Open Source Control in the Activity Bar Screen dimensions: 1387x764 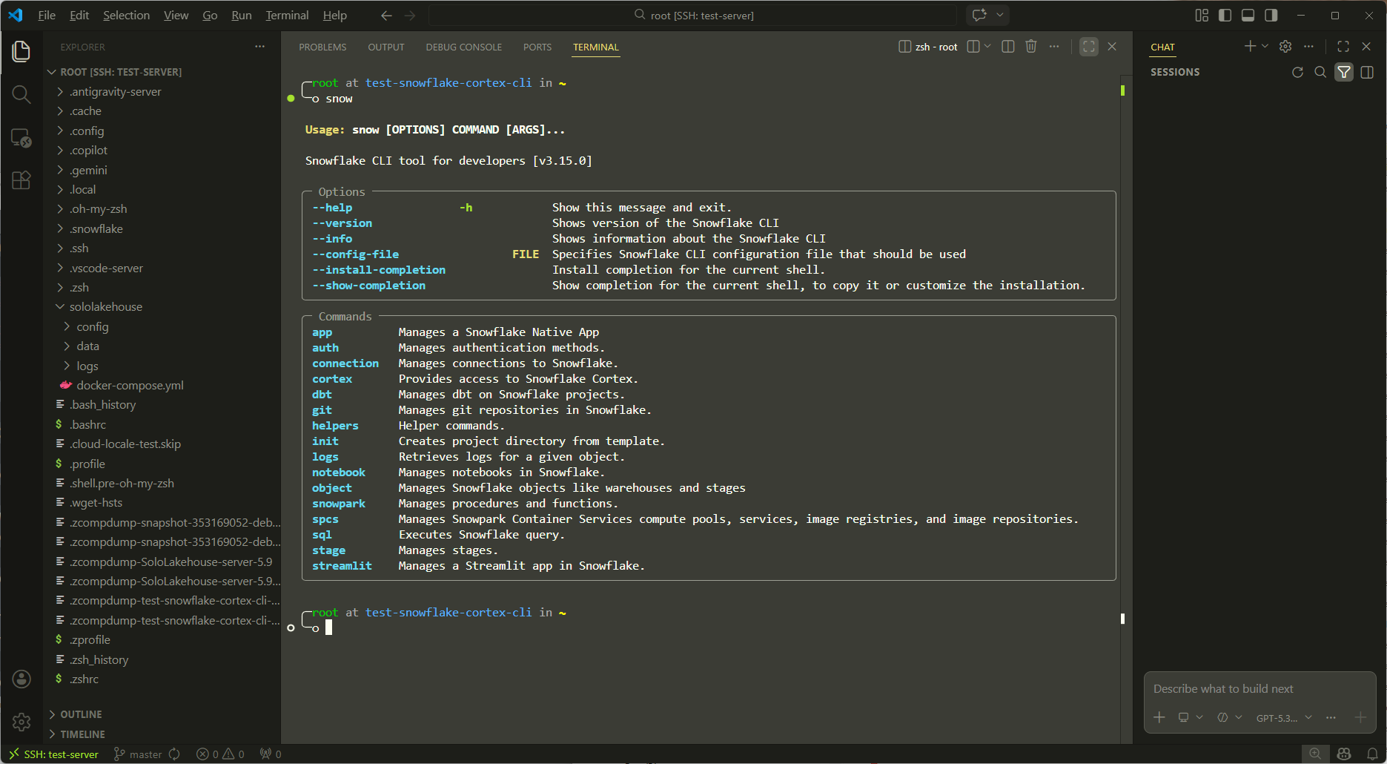click(x=21, y=138)
